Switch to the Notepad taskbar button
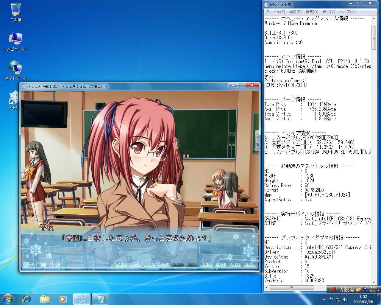 point(100,299)
